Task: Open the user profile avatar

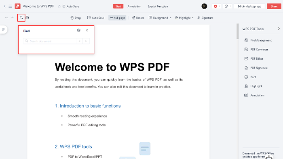Action: pos(204,6)
